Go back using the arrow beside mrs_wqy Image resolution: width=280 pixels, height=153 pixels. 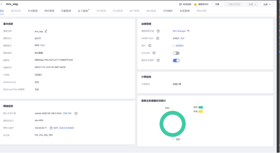pos(1,4)
